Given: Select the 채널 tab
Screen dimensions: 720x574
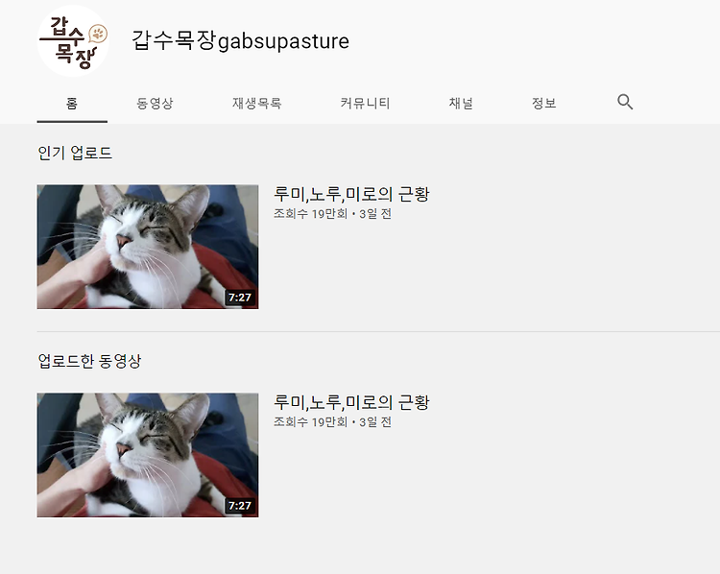Looking at the screenshot, I should pyautogui.click(x=461, y=104).
